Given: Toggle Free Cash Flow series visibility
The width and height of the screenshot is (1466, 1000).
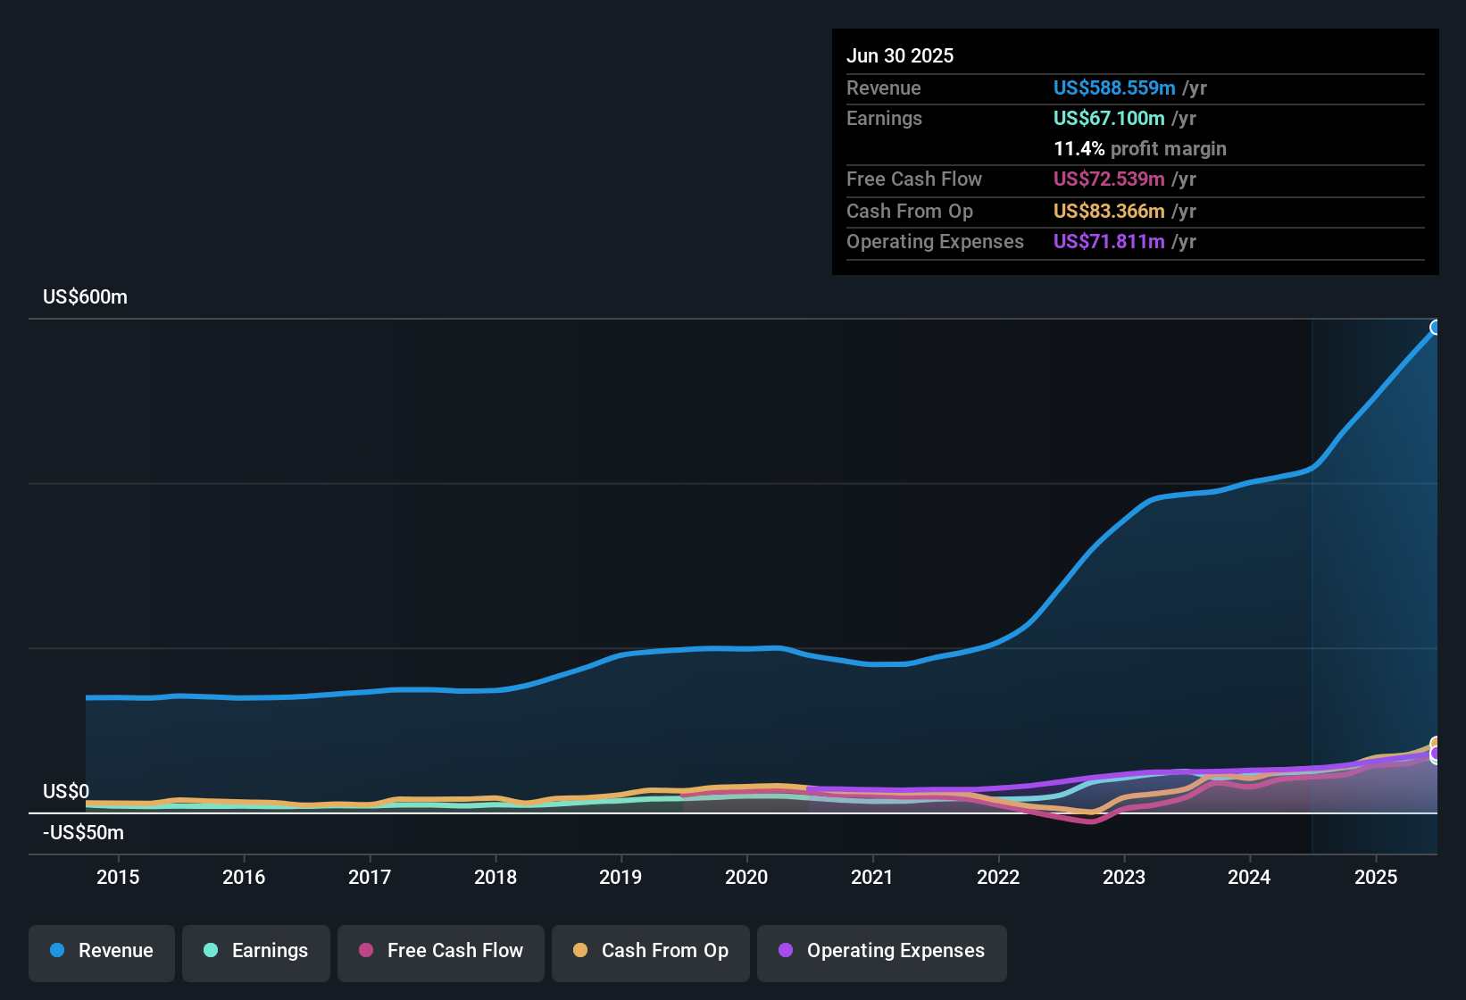Looking at the screenshot, I should 440,952.
